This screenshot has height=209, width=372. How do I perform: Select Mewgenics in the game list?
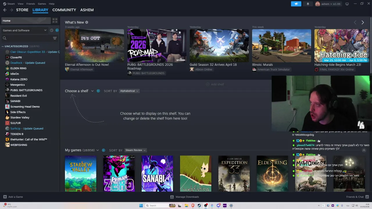point(17,85)
